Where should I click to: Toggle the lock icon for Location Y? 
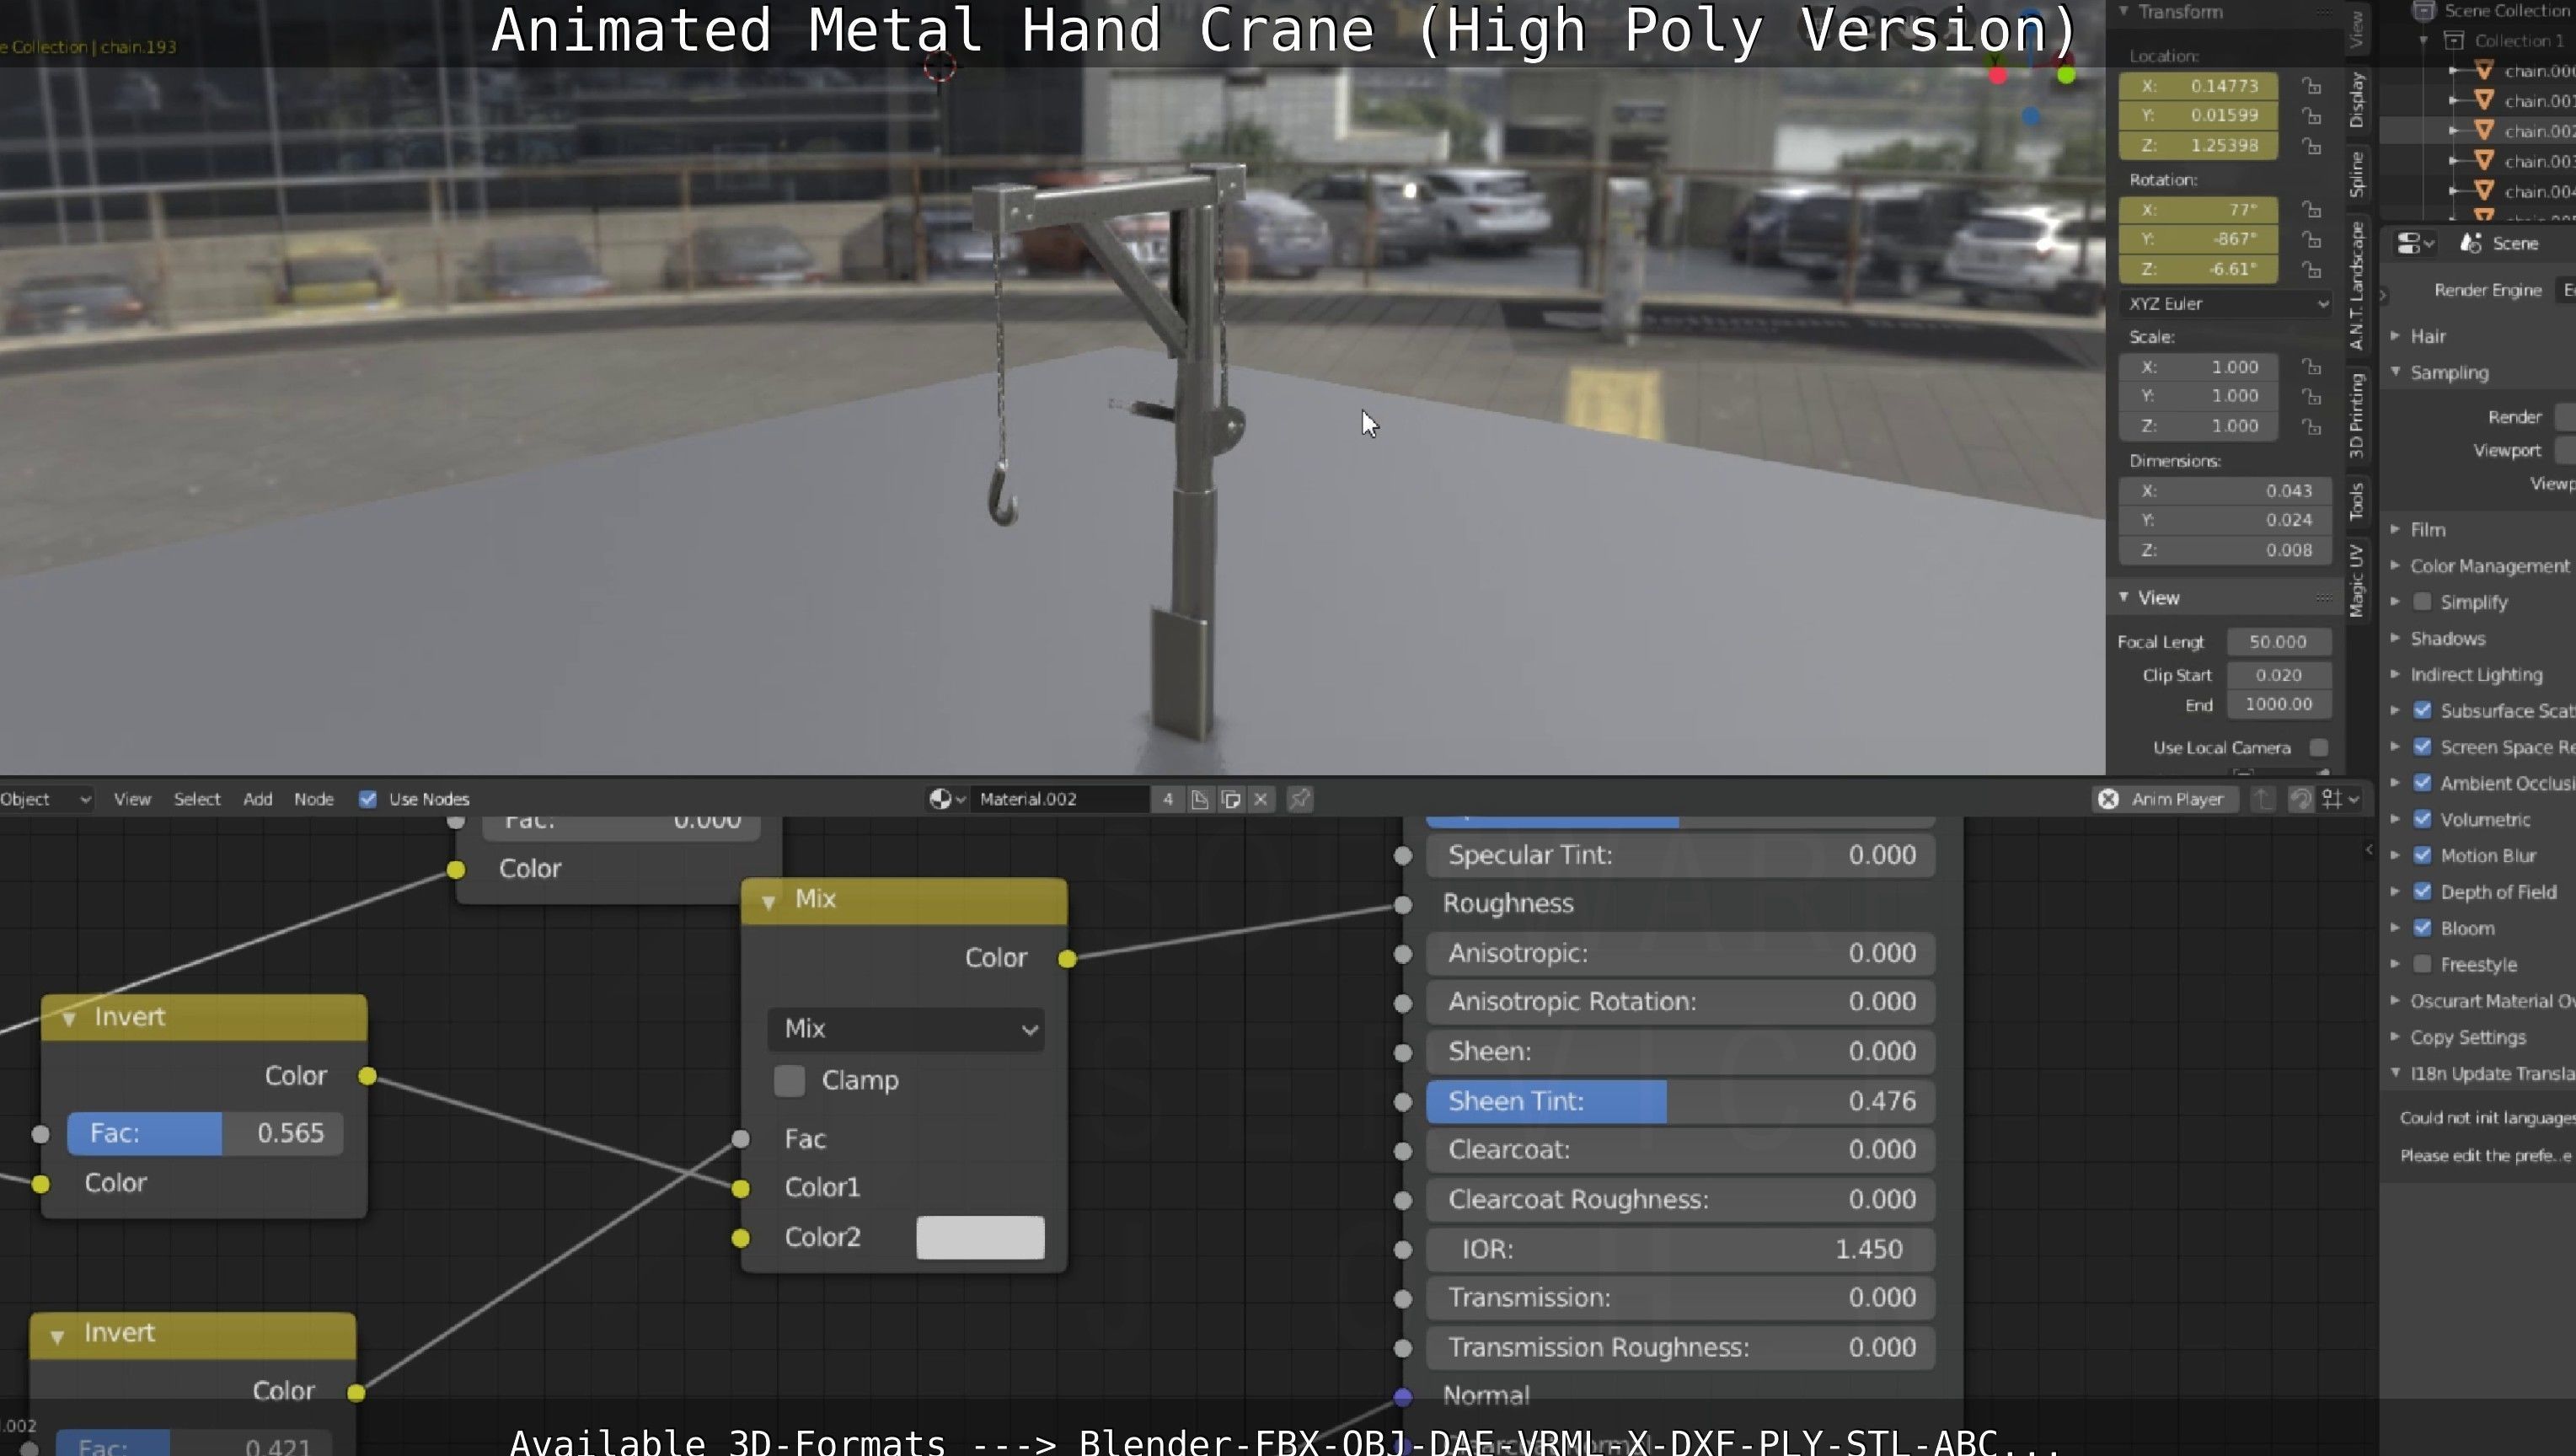2311,116
